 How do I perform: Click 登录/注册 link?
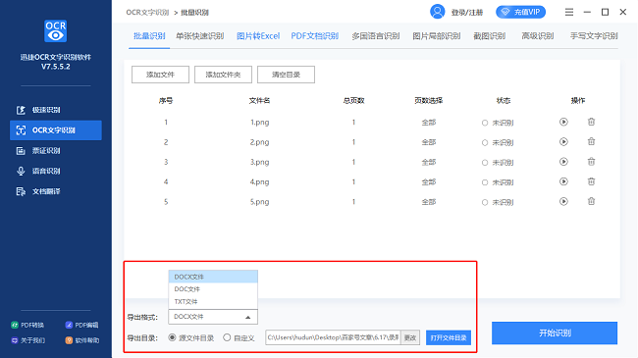click(x=466, y=13)
